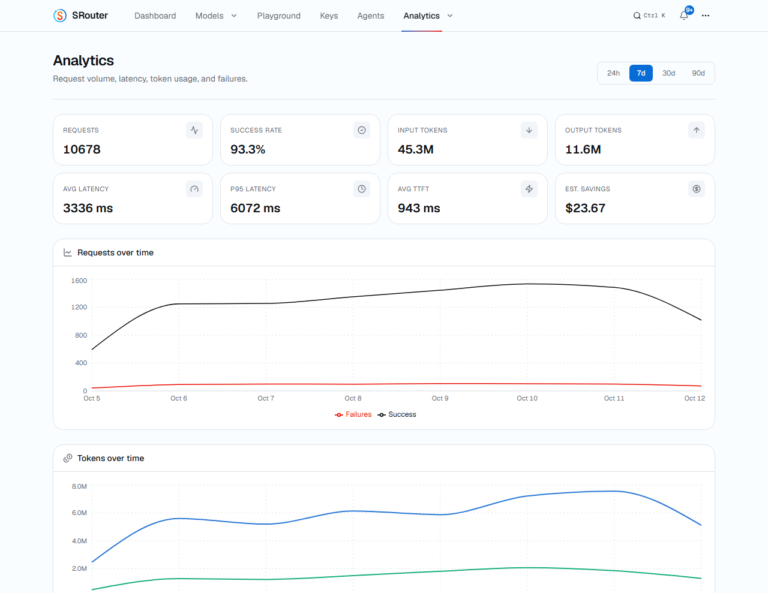Click the Avg TTFT lightning icon
Image resolution: width=768 pixels, height=593 pixels.
click(529, 189)
